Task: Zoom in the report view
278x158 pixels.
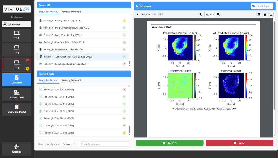Action: (218, 14)
